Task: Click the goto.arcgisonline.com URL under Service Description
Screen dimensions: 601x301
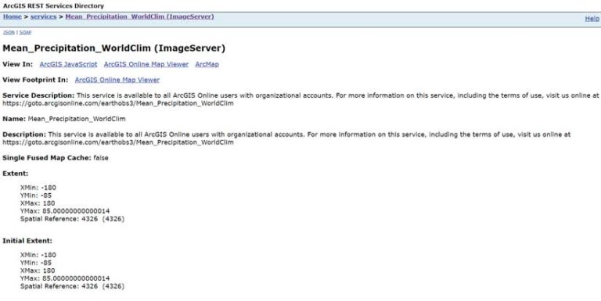Action: [118, 103]
